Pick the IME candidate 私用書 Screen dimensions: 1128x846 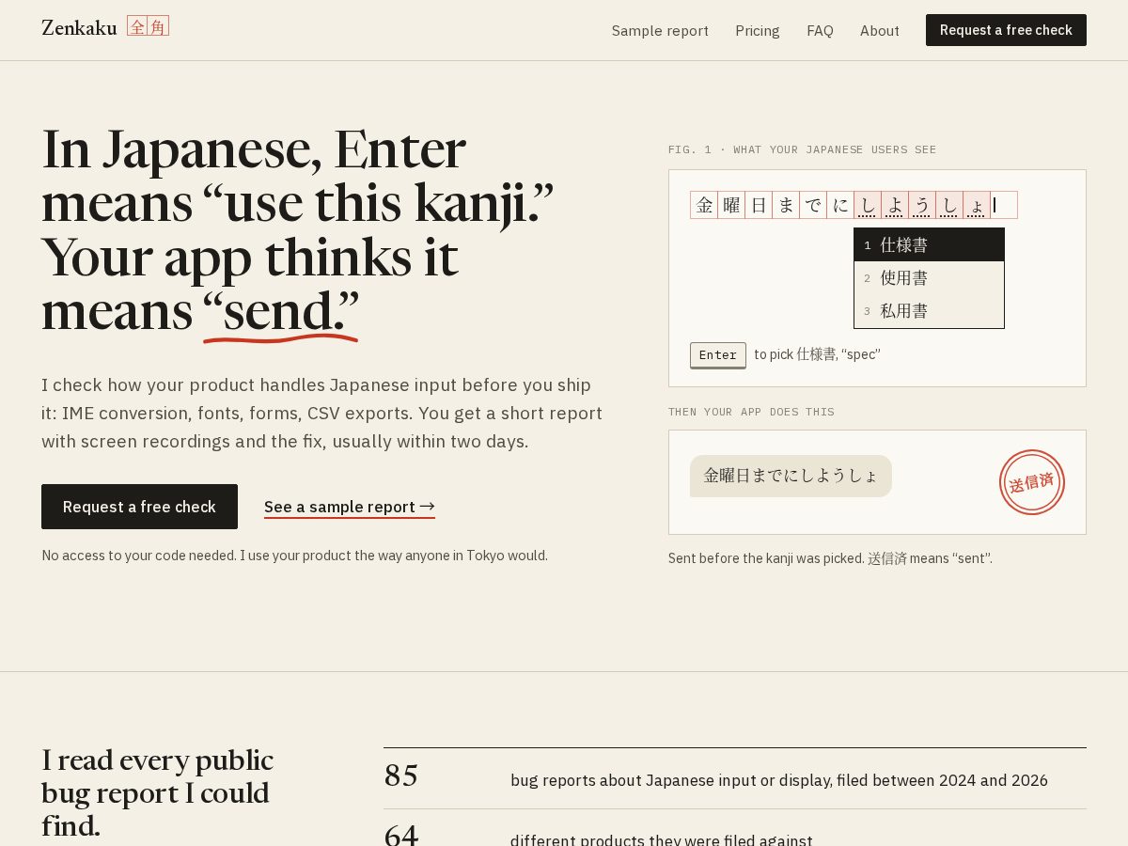pyautogui.click(x=929, y=311)
